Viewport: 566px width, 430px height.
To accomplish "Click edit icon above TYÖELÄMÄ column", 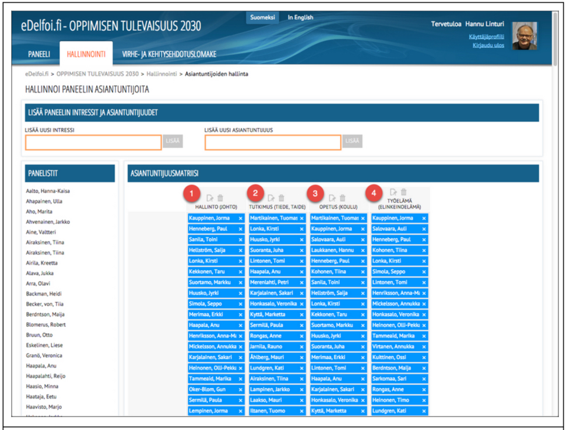I will (x=393, y=192).
